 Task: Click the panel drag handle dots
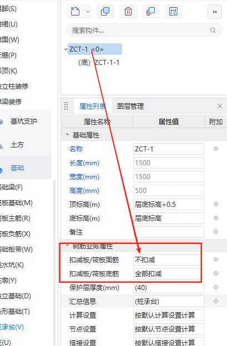pyautogui.click(x=66, y=106)
